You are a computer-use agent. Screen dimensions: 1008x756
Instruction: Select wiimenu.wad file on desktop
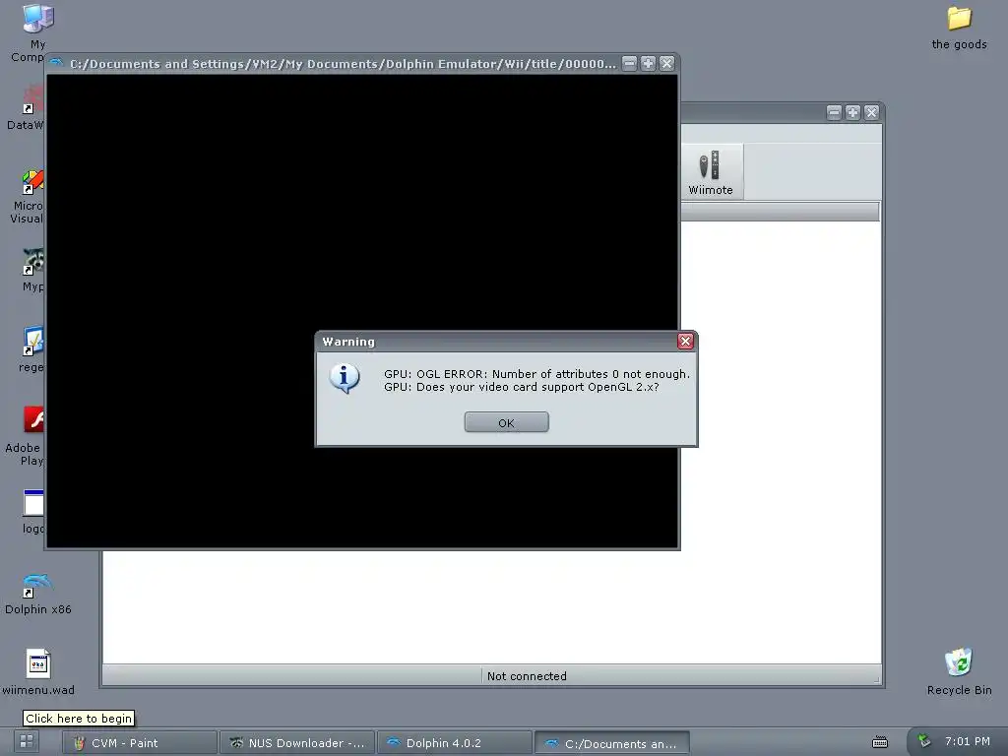click(x=38, y=663)
